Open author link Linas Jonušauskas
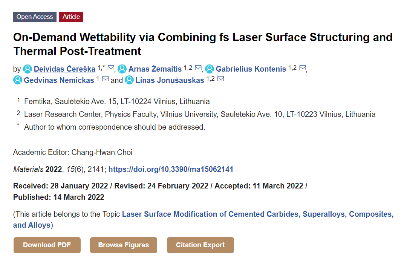 [170, 80]
